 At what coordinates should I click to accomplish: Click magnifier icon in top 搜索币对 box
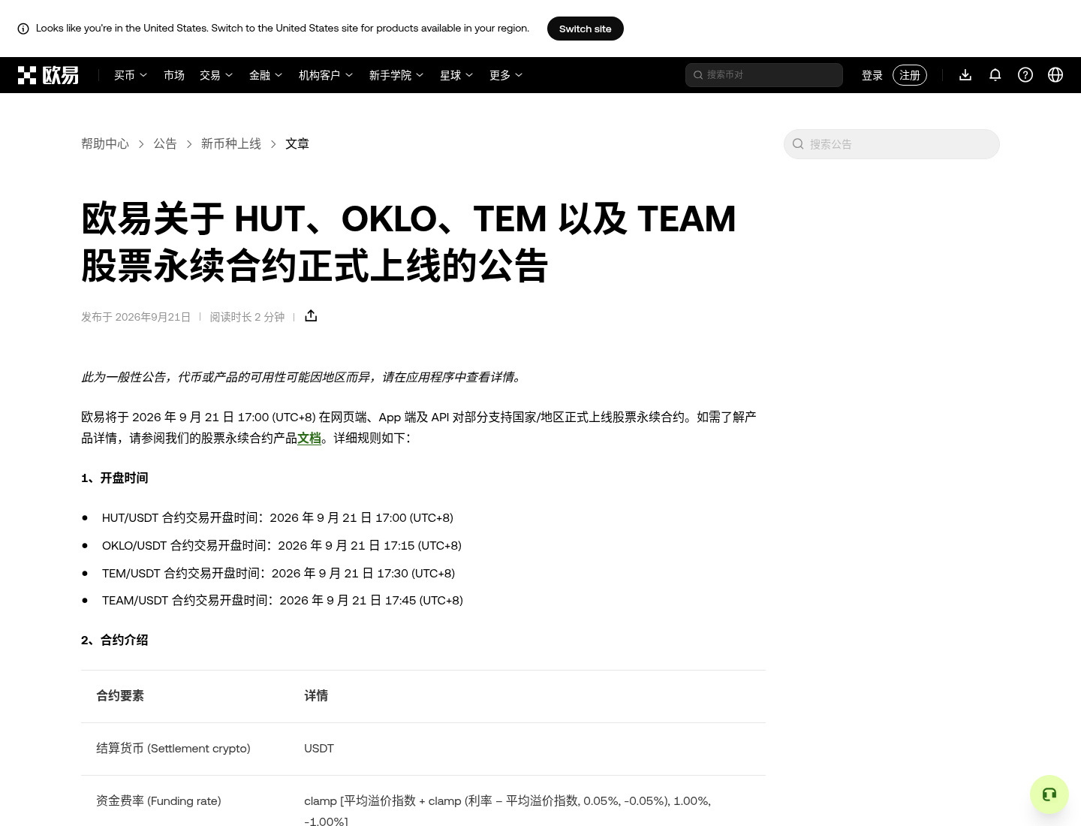pos(698,75)
